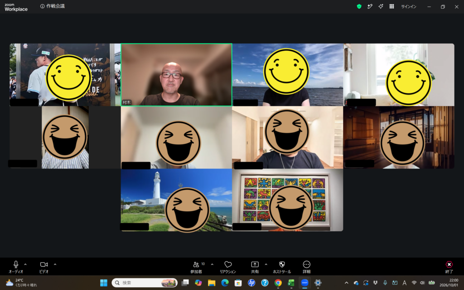Click the サインイン sign in link

409,6
